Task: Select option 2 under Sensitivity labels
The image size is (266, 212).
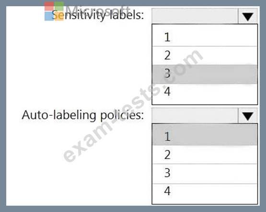Action: pyautogui.click(x=205, y=56)
